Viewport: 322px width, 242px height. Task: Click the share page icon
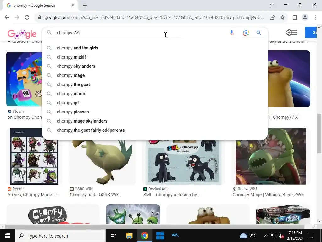tap(272, 18)
